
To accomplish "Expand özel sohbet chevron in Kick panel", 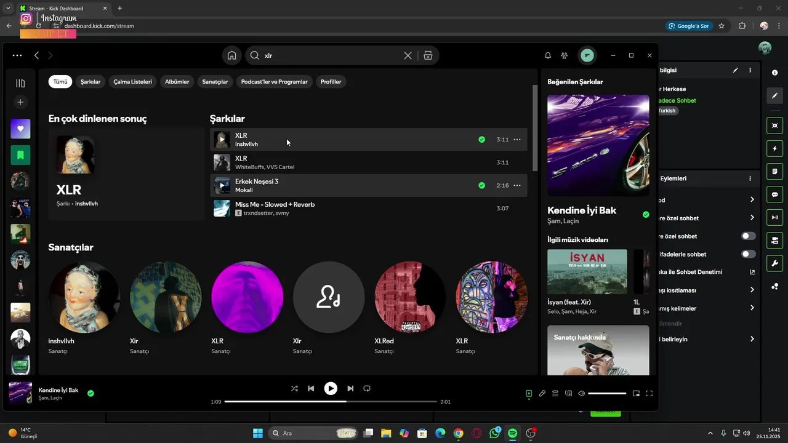I will coord(752,218).
